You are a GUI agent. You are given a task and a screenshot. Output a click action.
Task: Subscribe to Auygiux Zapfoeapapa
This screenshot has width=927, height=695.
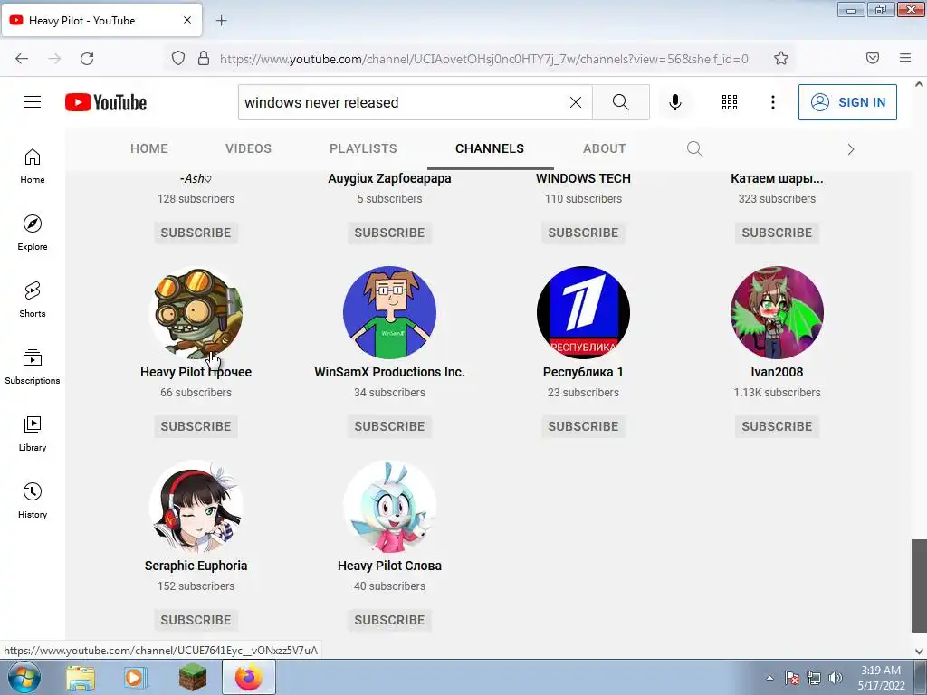tap(389, 233)
